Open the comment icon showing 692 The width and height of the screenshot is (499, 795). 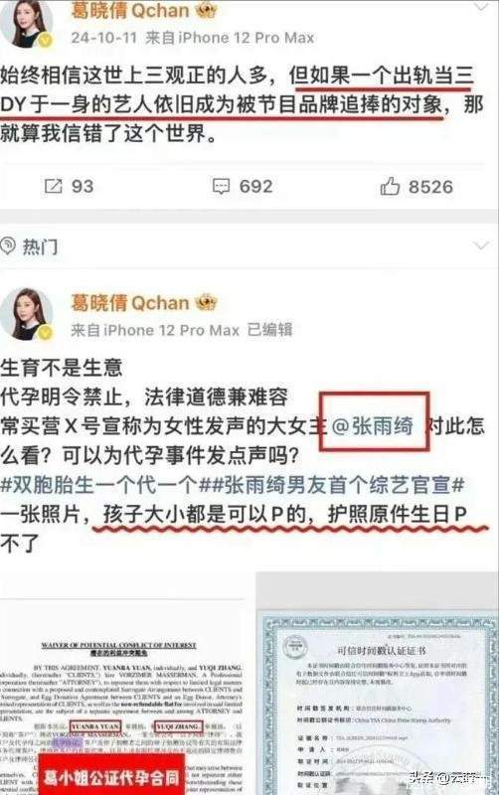click(x=221, y=186)
